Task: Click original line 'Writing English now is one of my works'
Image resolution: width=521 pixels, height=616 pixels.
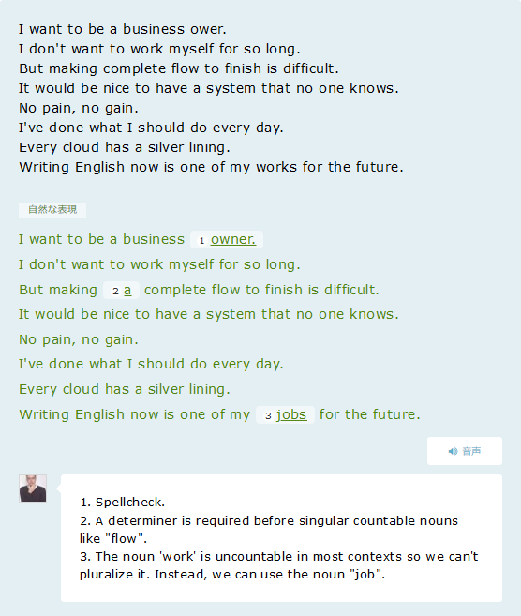Action: (211, 167)
